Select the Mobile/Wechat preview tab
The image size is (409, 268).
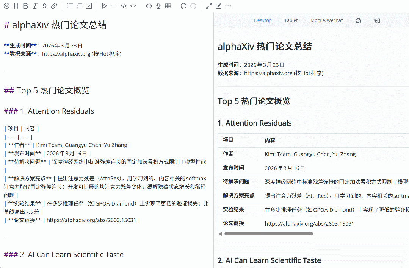(326, 20)
